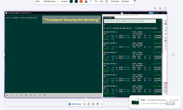Click the 'PRICING OPTION 1' heading
This screenshot has height=110, width=183.
(110, 32)
